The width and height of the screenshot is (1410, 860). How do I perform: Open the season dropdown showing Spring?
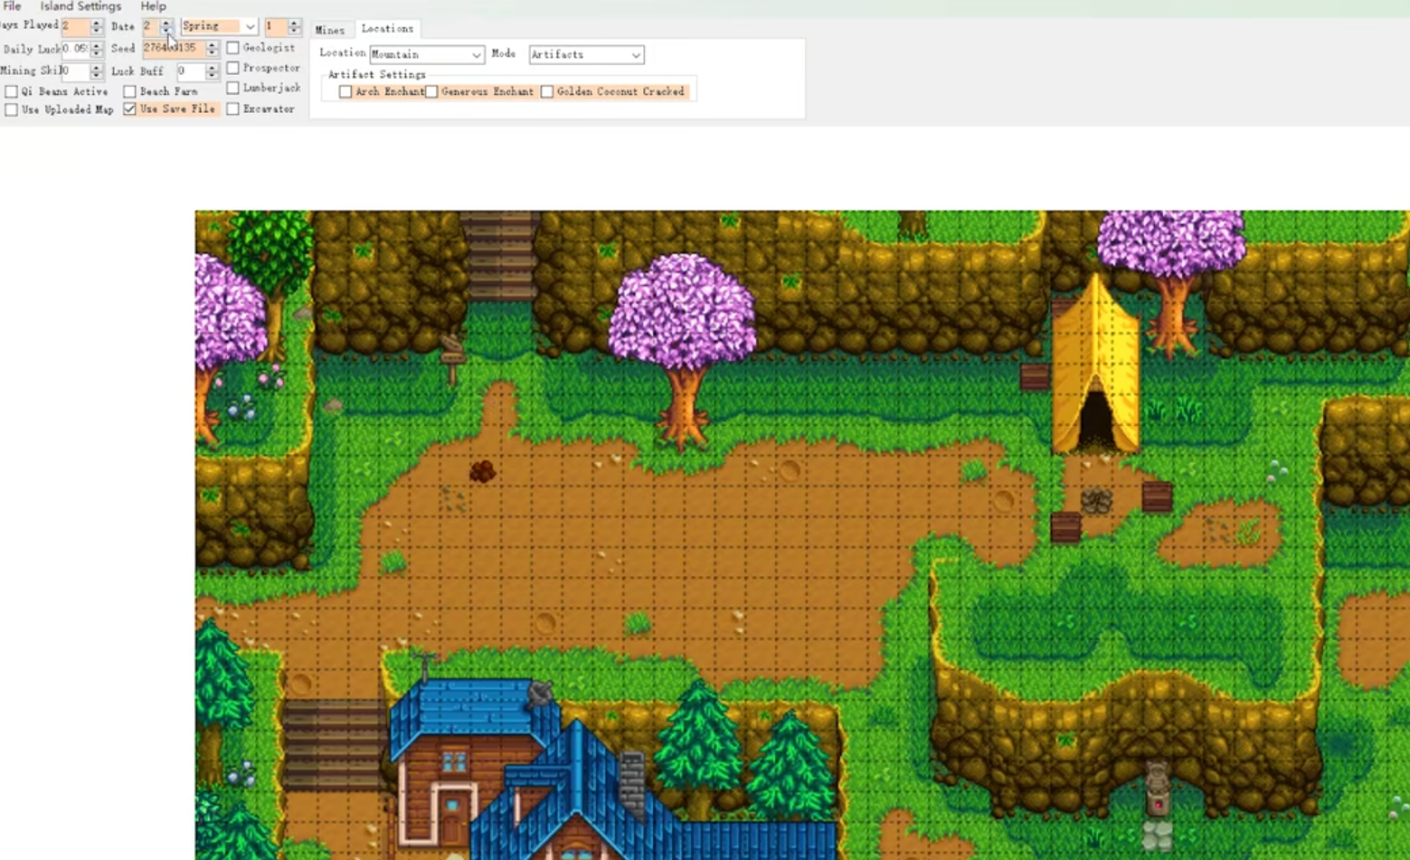(x=250, y=26)
